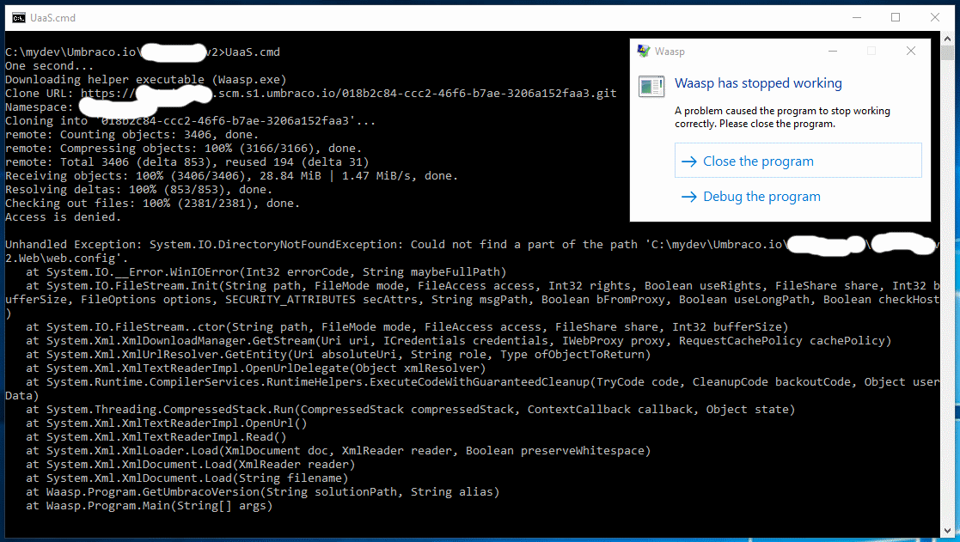Image resolution: width=960 pixels, height=542 pixels.
Task: Click the 'Unhandled Exception: System.IO.DirectoryNotFoundException' line
Action: (472, 252)
